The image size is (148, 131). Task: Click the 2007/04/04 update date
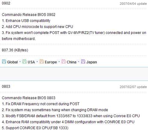(x=133, y=4)
